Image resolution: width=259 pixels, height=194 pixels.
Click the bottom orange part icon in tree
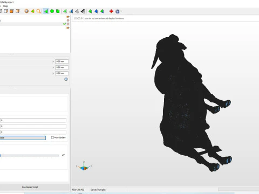coord(68,28)
